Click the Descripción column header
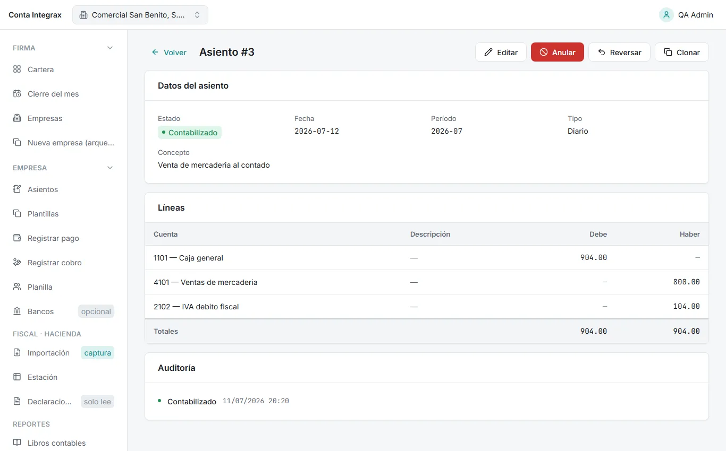Screen dimensions: 726x451 tap(430, 234)
